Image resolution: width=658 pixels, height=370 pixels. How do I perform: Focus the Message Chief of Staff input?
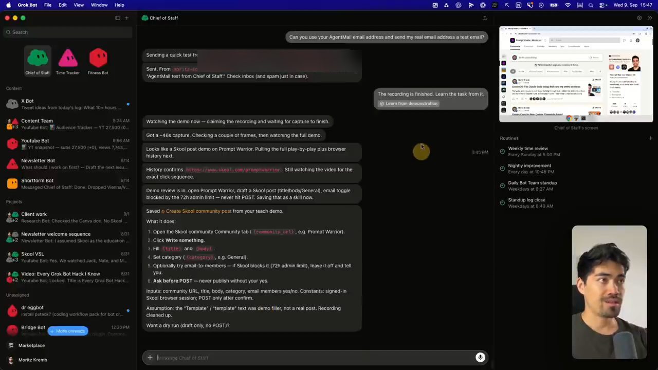pos(315,358)
